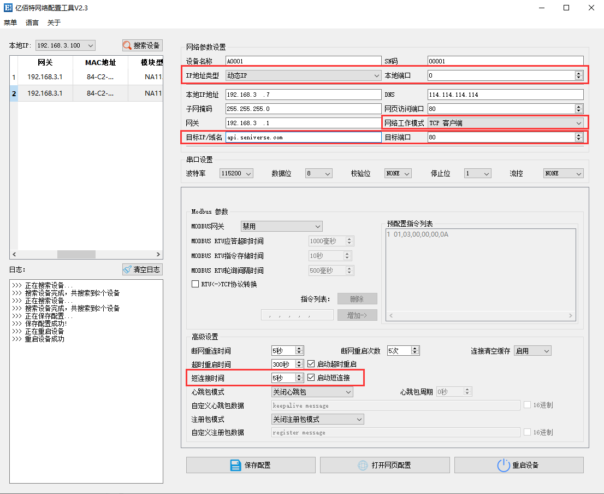Select the second device row in list
This screenshot has height=494, width=604.
[x=87, y=93]
